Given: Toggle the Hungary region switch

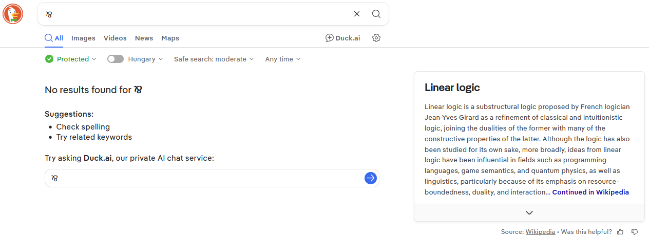Looking at the screenshot, I should (x=116, y=59).
